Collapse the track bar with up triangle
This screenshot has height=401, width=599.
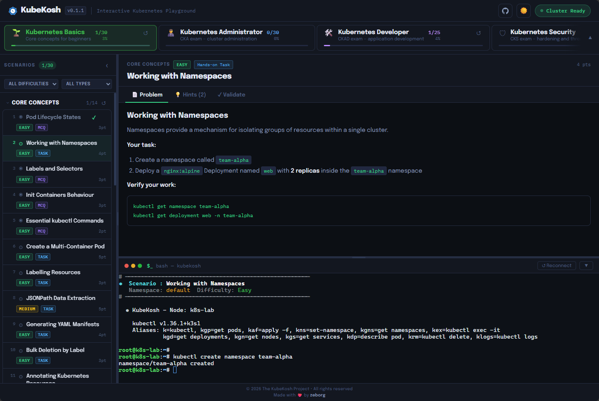pyautogui.click(x=590, y=38)
